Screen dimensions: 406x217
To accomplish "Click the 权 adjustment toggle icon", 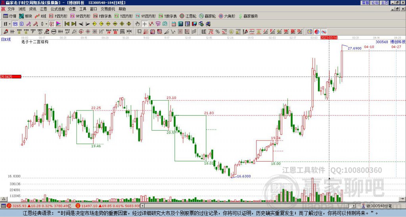I will [52, 24].
